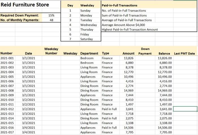
Task: Select the empty Down Payment cell for 2021-001
Action: click(145, 58)
